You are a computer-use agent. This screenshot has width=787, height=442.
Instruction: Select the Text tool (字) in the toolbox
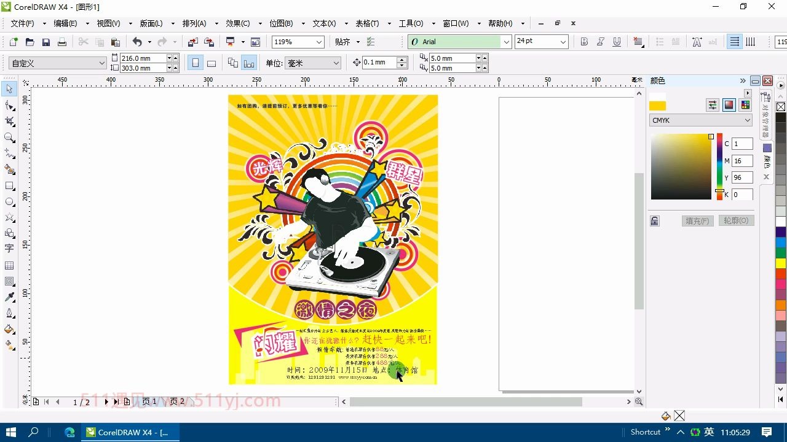tap(9, 249)
